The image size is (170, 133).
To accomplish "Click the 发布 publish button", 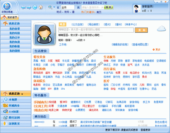I will 141,30.
